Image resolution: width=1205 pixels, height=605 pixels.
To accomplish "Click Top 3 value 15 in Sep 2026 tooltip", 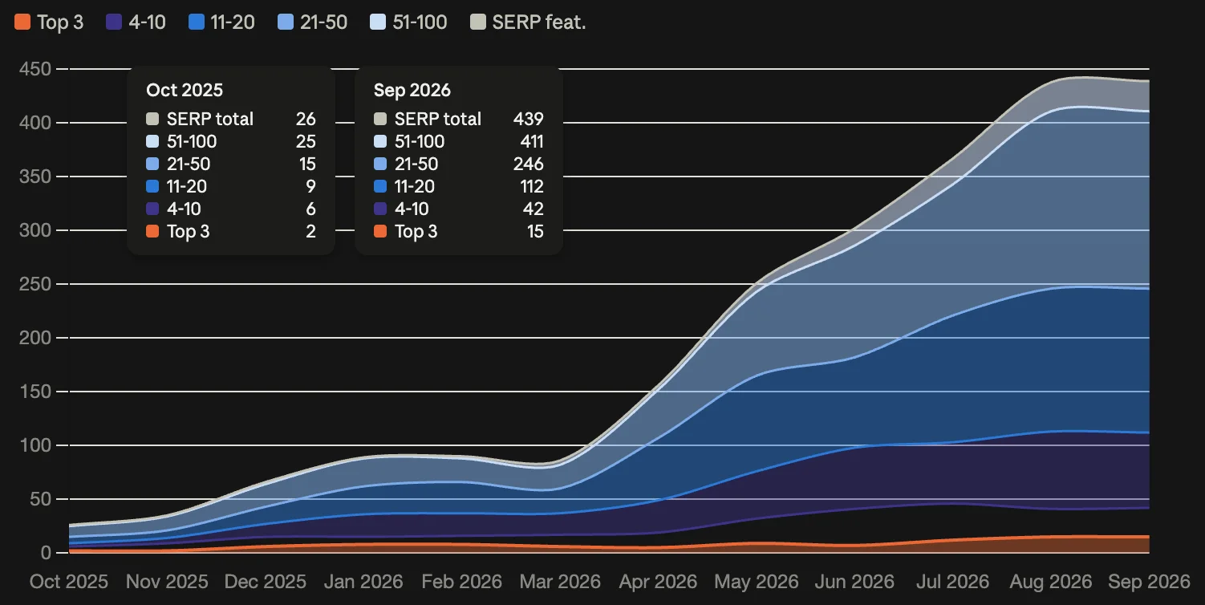I will tap(535, 231).
